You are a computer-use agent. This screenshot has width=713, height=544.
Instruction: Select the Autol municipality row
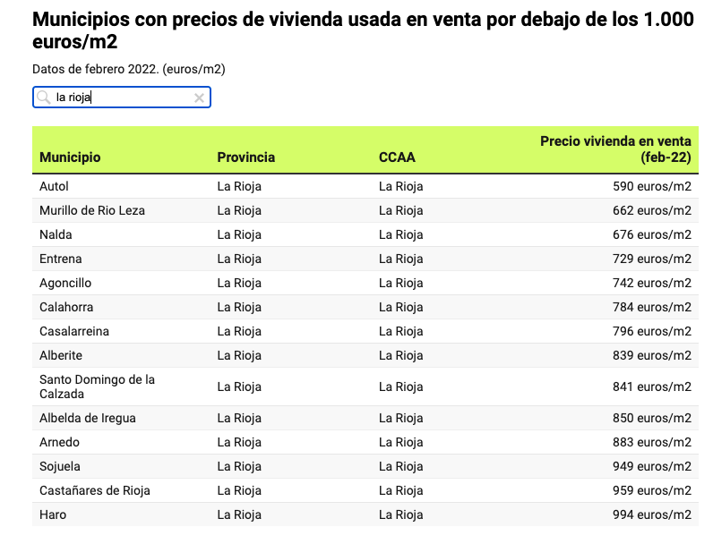(x=54, y=187)
